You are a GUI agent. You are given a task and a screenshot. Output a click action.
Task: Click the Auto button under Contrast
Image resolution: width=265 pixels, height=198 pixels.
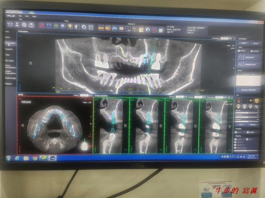pyautogui.click(x=241, y=124)
